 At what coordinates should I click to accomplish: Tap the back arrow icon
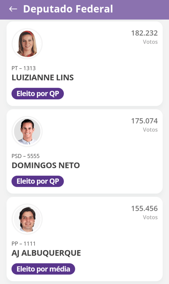pos(13,9)
